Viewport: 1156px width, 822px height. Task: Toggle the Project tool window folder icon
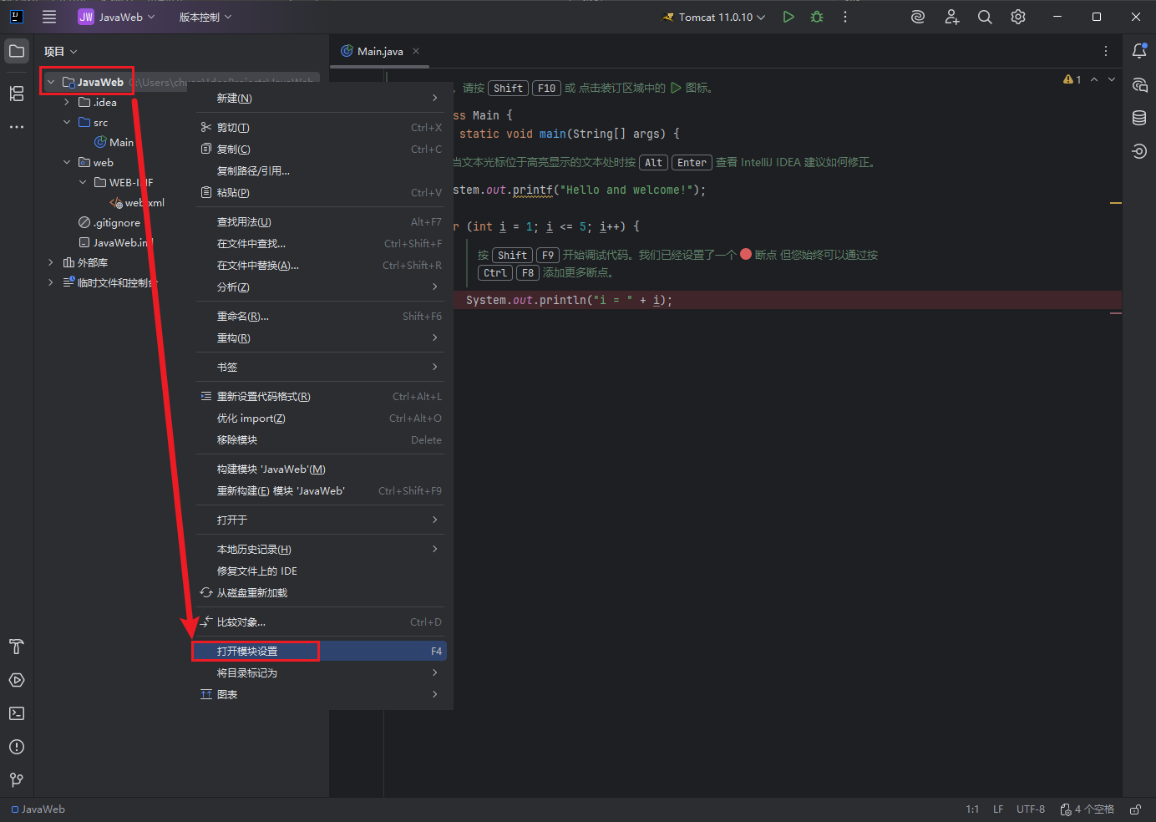tap(17, 51)
